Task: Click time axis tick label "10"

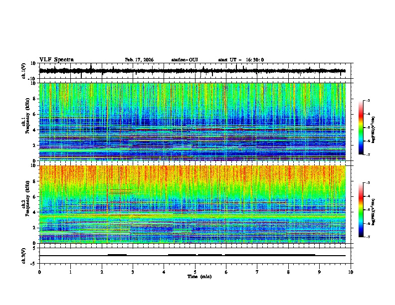Action: [x=351, y=272]
